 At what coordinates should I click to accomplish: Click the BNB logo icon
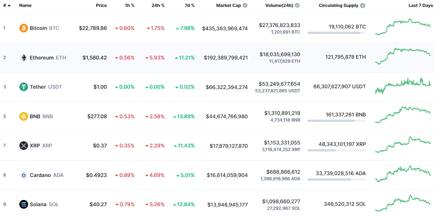(x=24, y=116)
